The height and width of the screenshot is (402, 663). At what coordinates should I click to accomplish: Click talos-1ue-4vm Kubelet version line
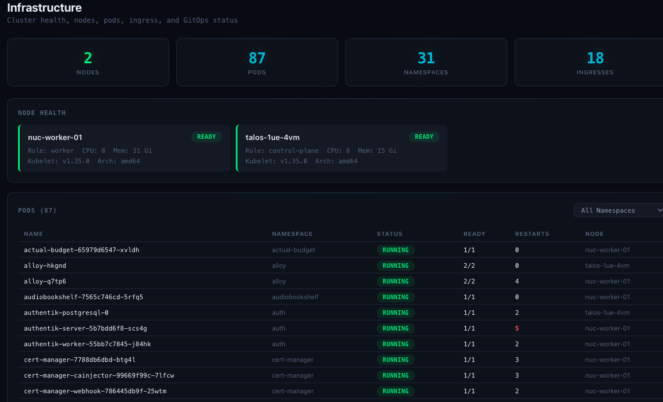point(301,161)
